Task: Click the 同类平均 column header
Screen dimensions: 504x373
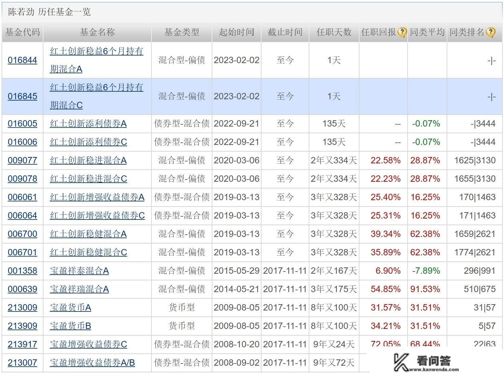Action: (x=427, y=32)
